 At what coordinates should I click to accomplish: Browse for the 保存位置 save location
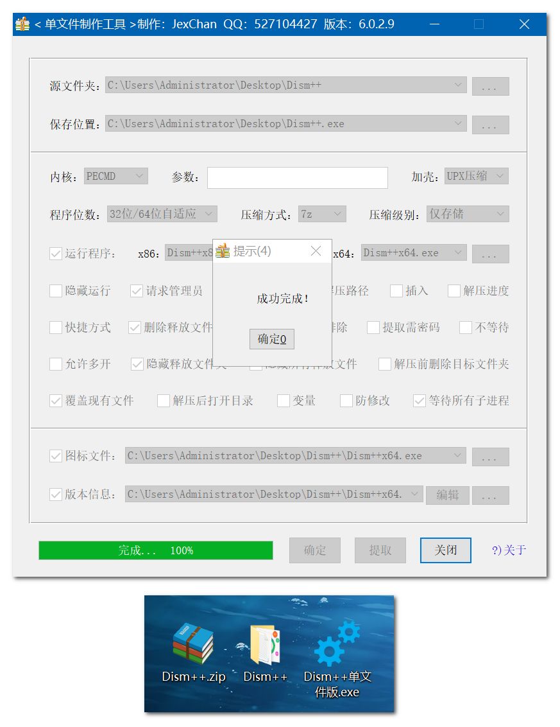[490, 125]
